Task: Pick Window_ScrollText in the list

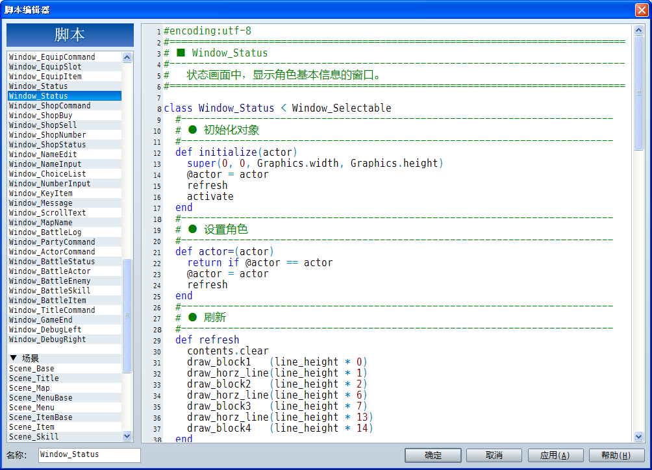Action: tap(65, 213)
